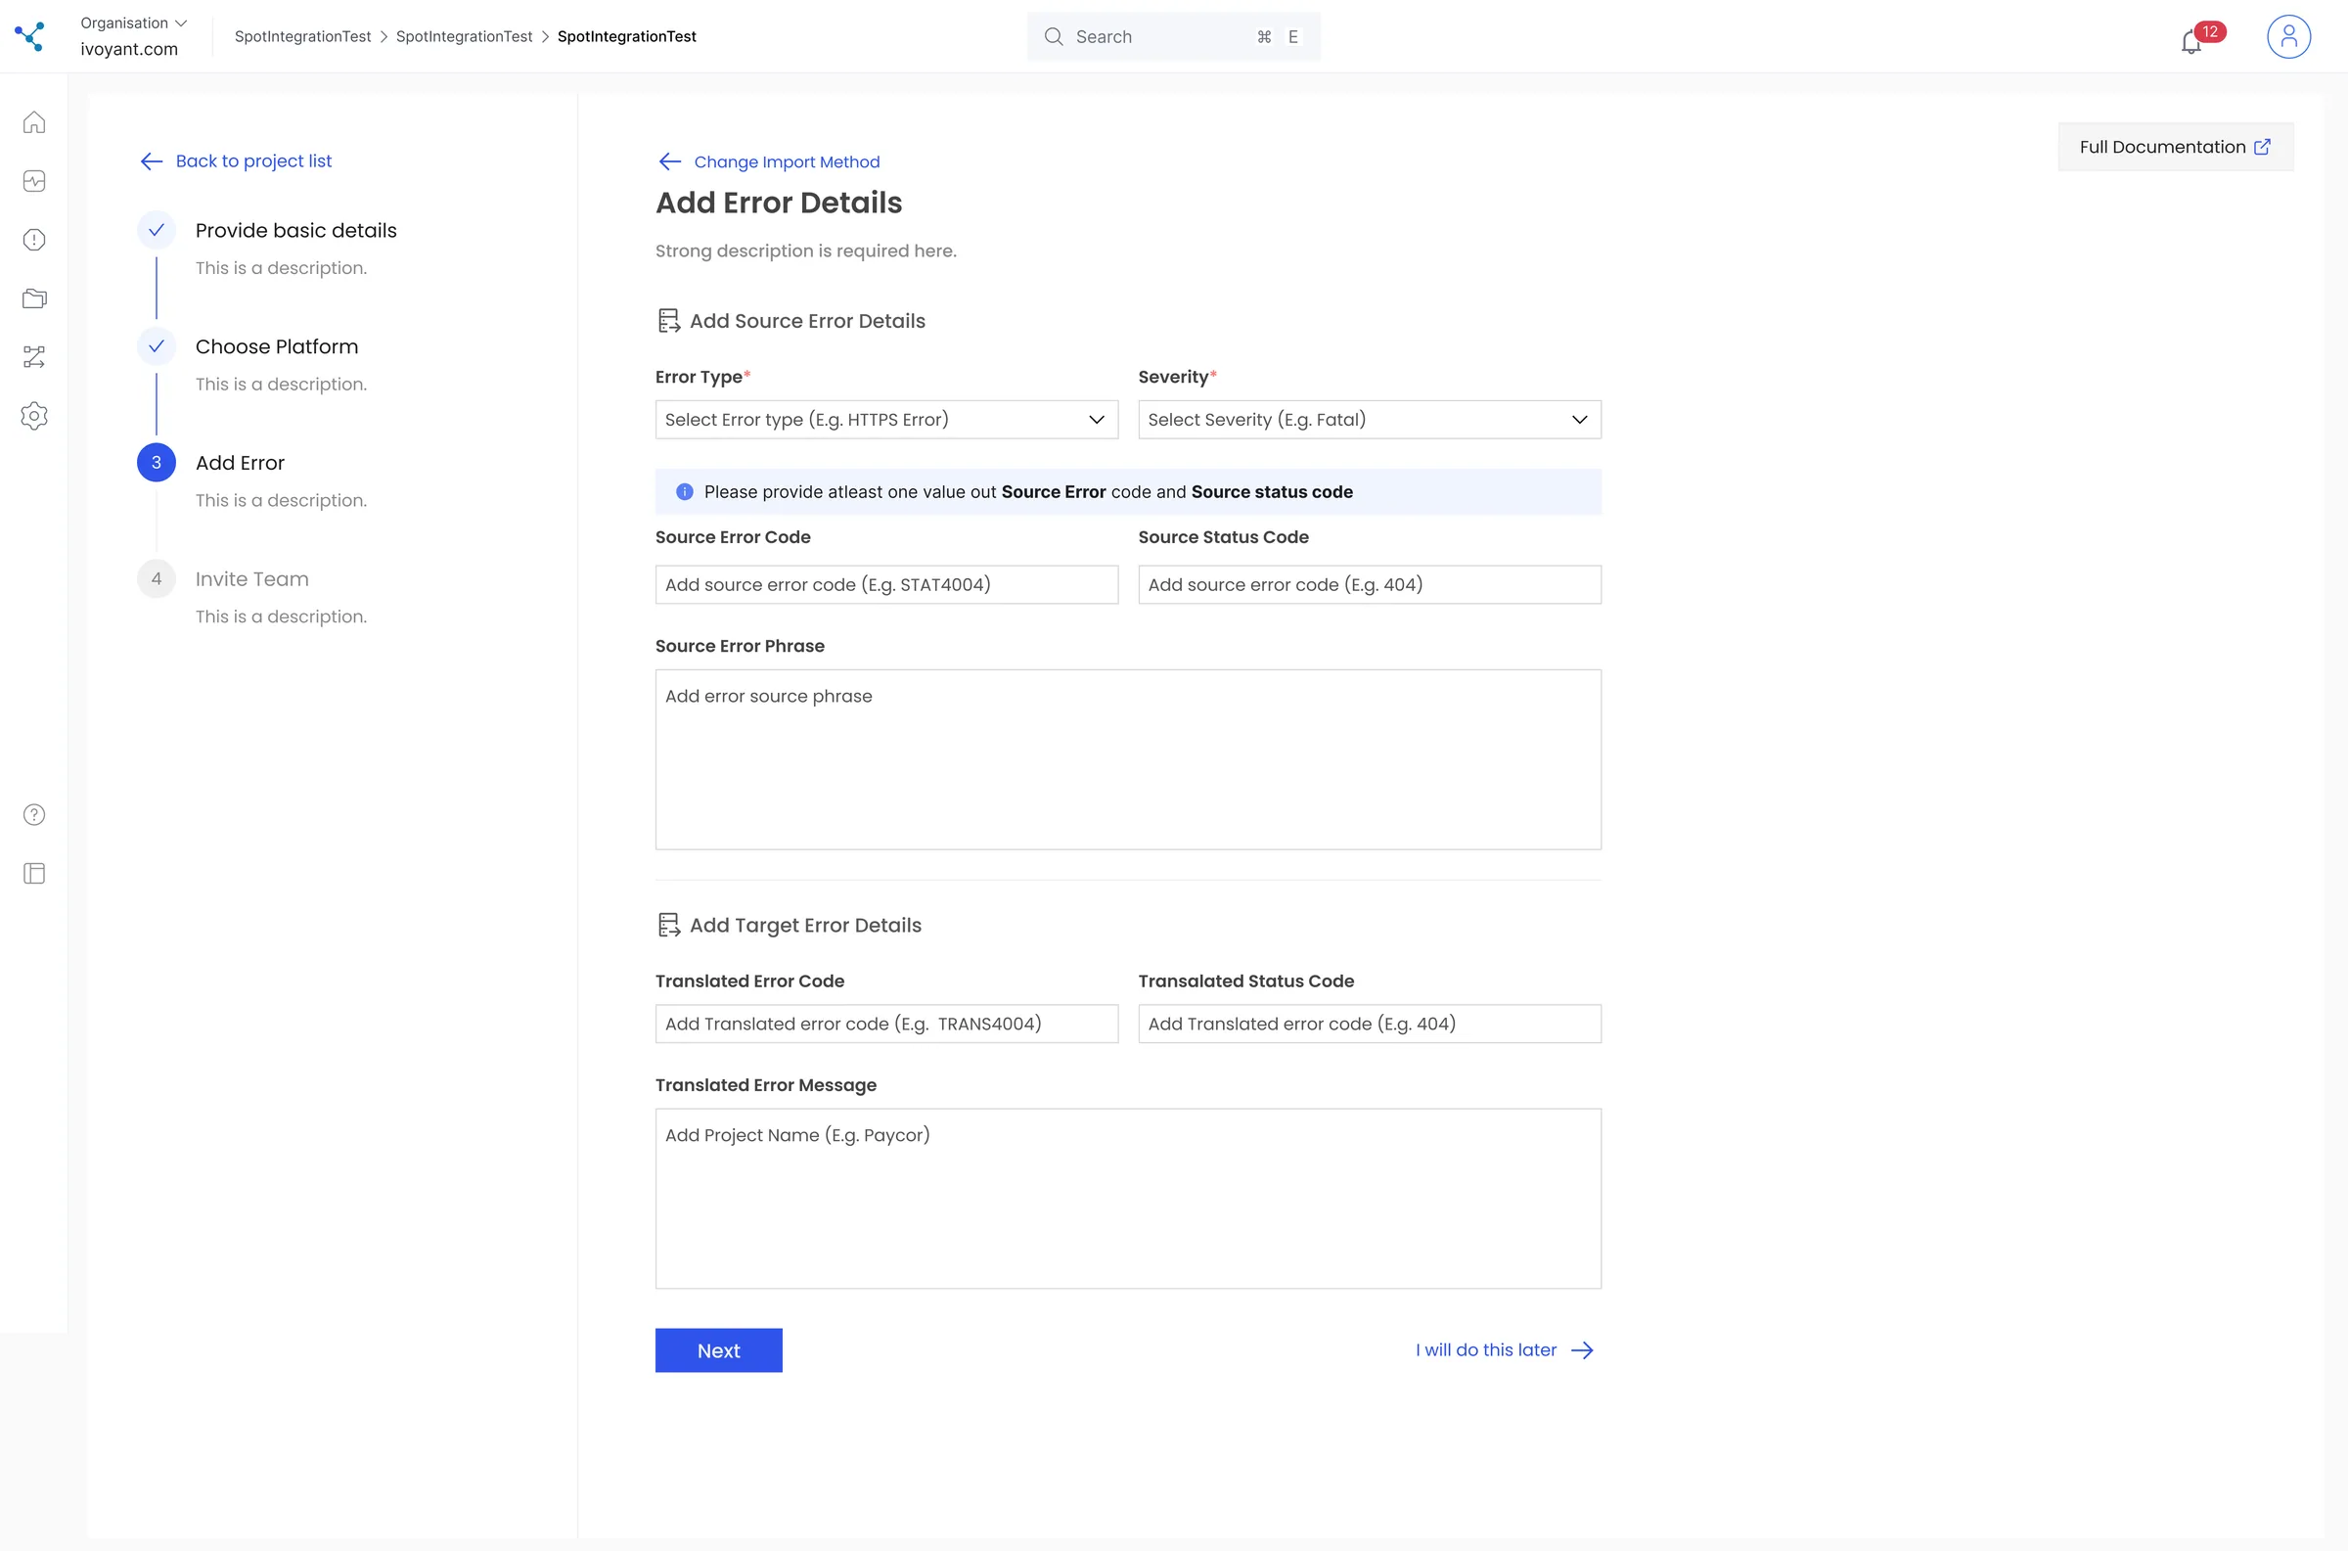Click Back to project list link
The image size is (2348, 1551).
237,161
